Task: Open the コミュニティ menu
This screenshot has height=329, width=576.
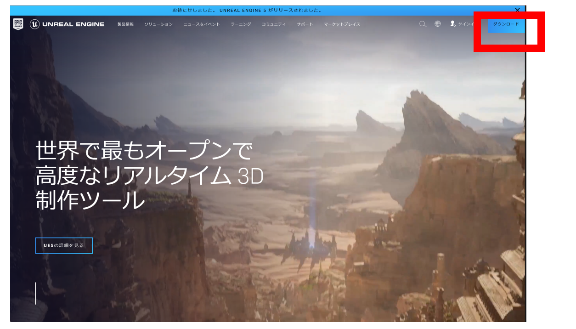Action: point(274,24)
